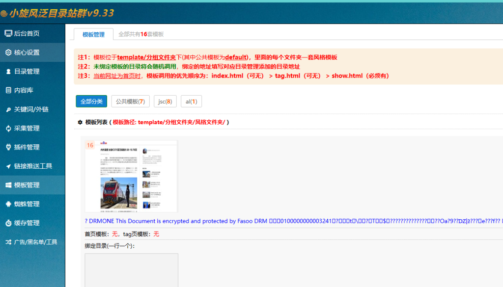Show the al(1) template group
The height and width of the screenshot is (287, 503).
(191, 102)
